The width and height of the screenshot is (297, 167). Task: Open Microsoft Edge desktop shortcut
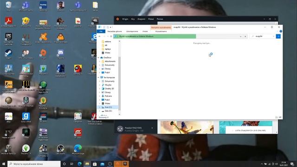tap(78, 149)
